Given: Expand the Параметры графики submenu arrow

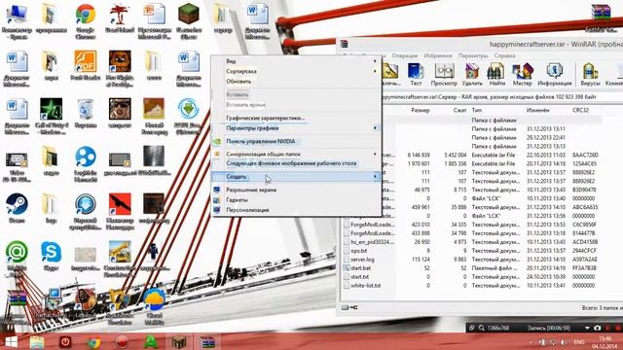Looking at the screenshot, I should coord(375,128).
